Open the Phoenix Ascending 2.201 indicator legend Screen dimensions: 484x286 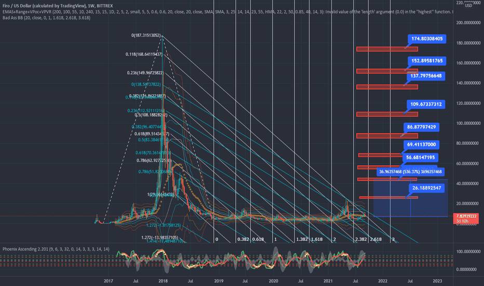click(x=56, y=249)
